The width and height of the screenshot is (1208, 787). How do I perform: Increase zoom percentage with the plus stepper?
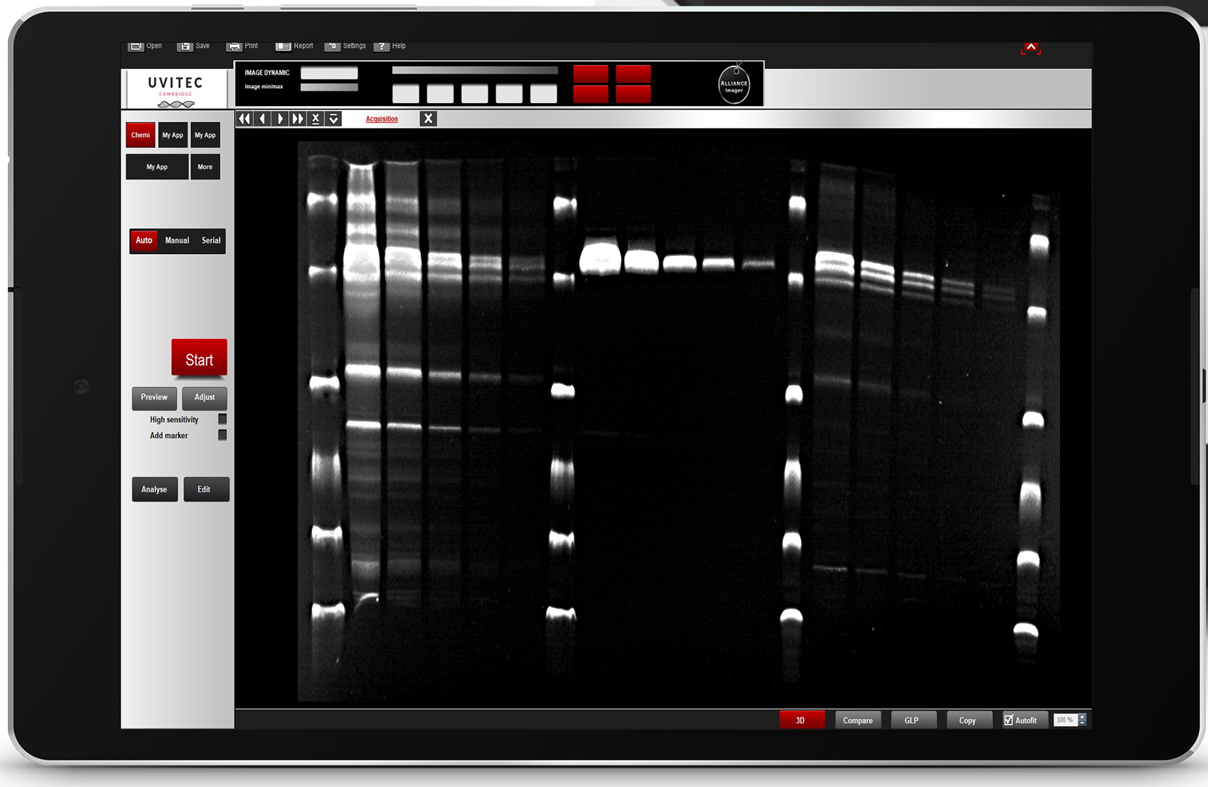click(x=1082, y=717)
